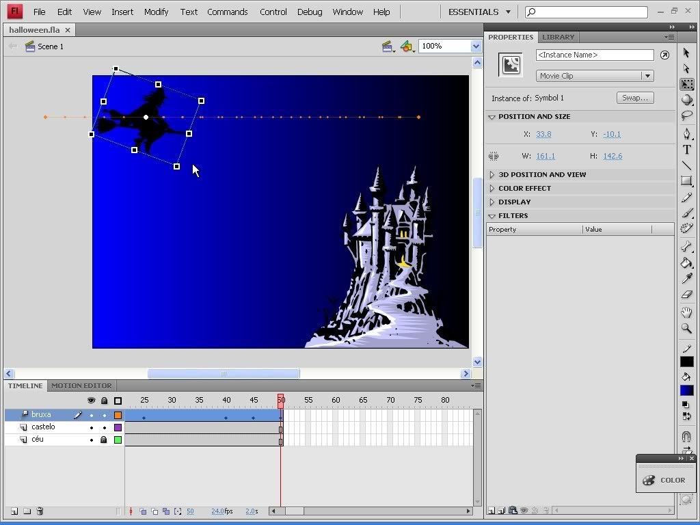Viewport: 700px width, 525px height.
Task: Click the blue fill color swatch
Action: tap(686, 391)
